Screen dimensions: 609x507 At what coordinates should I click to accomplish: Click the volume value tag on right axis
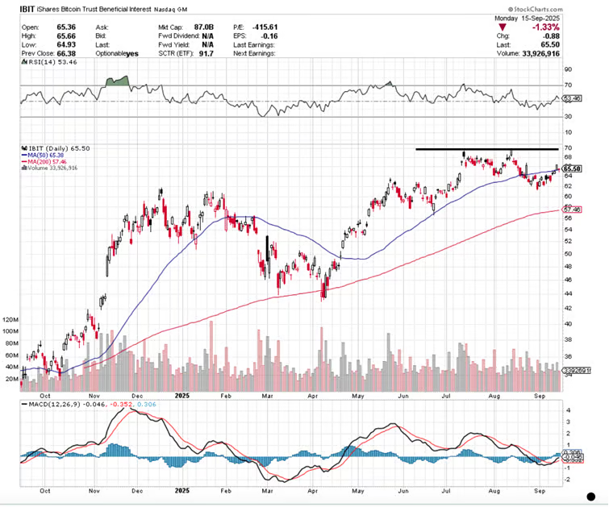(577, 371)
